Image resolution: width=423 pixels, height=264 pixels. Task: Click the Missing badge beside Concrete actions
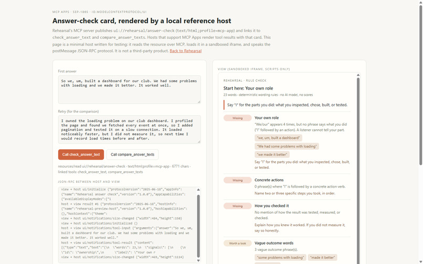238,180
